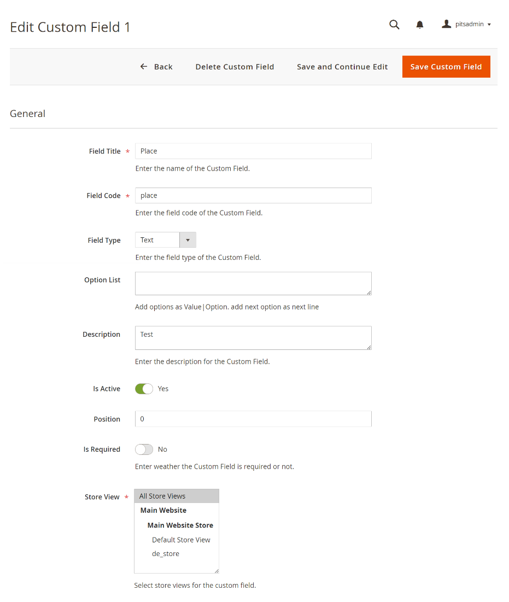
Task: Click the search magnifier icon
Action: point(394,25)
